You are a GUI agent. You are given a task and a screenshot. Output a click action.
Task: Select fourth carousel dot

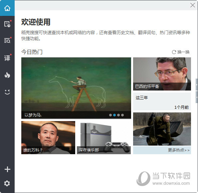coord(122,115)
